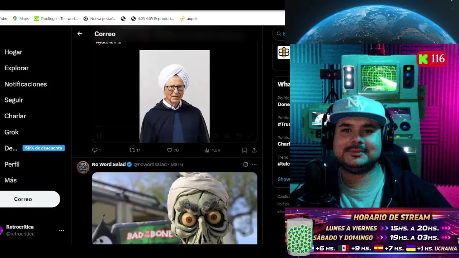The height and width of the screenshot is (258, 459).
Task: Open the #Tru... trending hashtag
Action: pos(284,124)
